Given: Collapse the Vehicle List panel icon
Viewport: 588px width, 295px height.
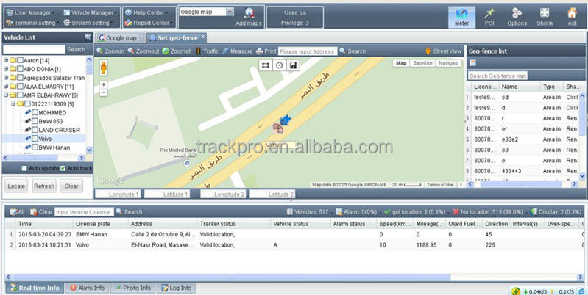Looking at the screenshot, I should click(x=88, y=37).
